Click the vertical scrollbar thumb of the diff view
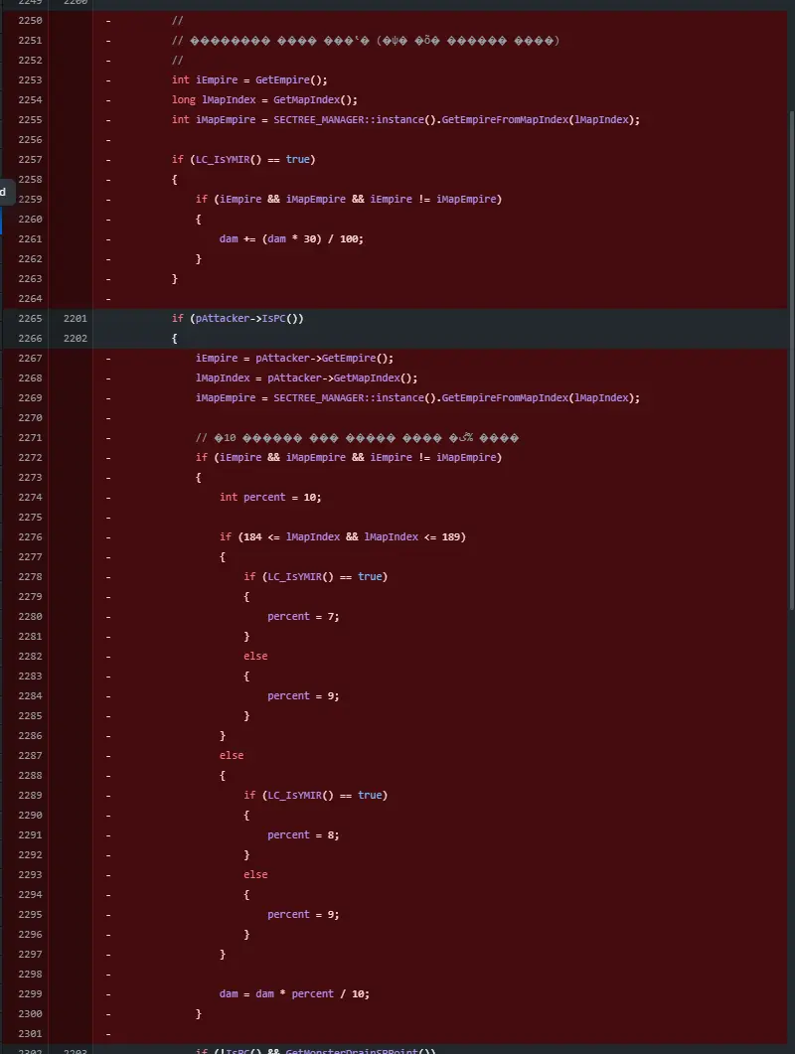Viewport: 795px width, 1054px height. tap(791, 360)
